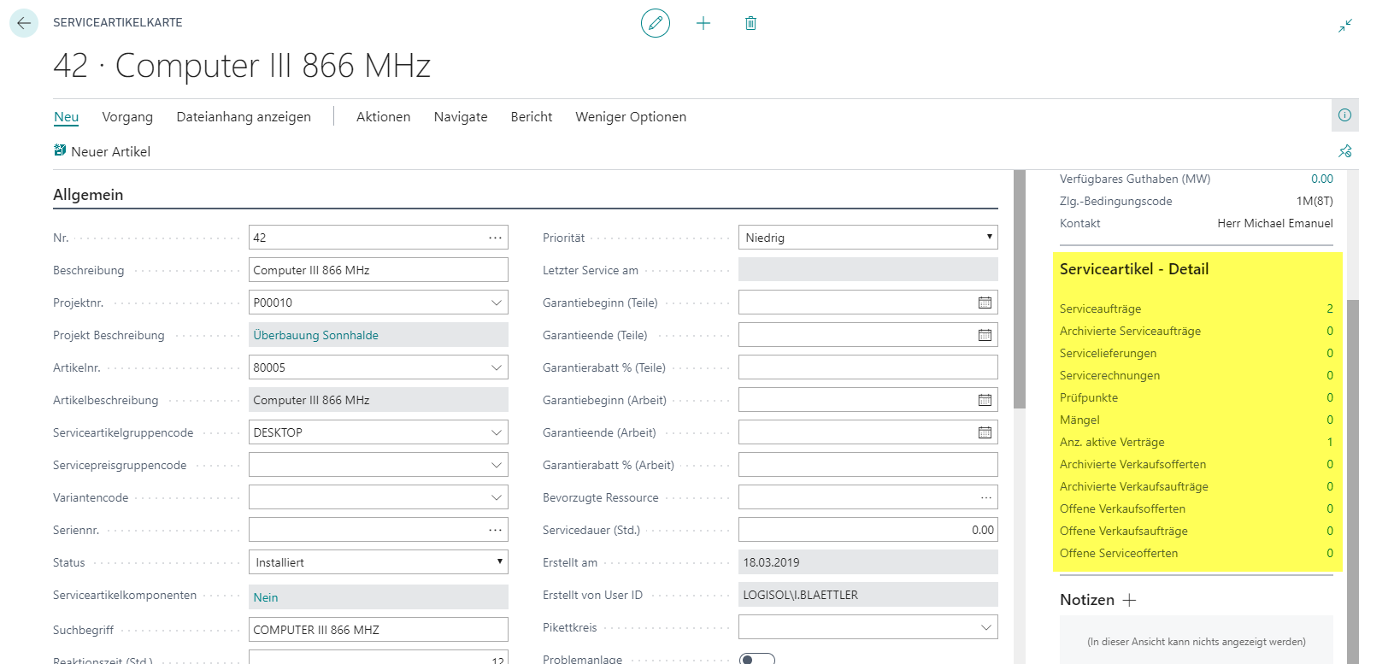This screenshot has height=664, width=1394.
Task: Click the Servicedauer (Std.) field
Action: 868,530
